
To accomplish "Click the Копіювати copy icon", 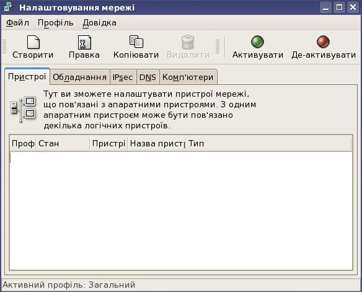I will click(x=136, y=42).
